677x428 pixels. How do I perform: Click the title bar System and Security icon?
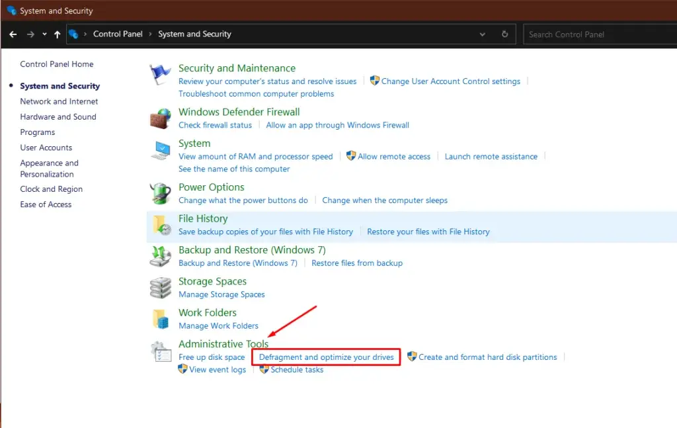click(x=11, y=11)
